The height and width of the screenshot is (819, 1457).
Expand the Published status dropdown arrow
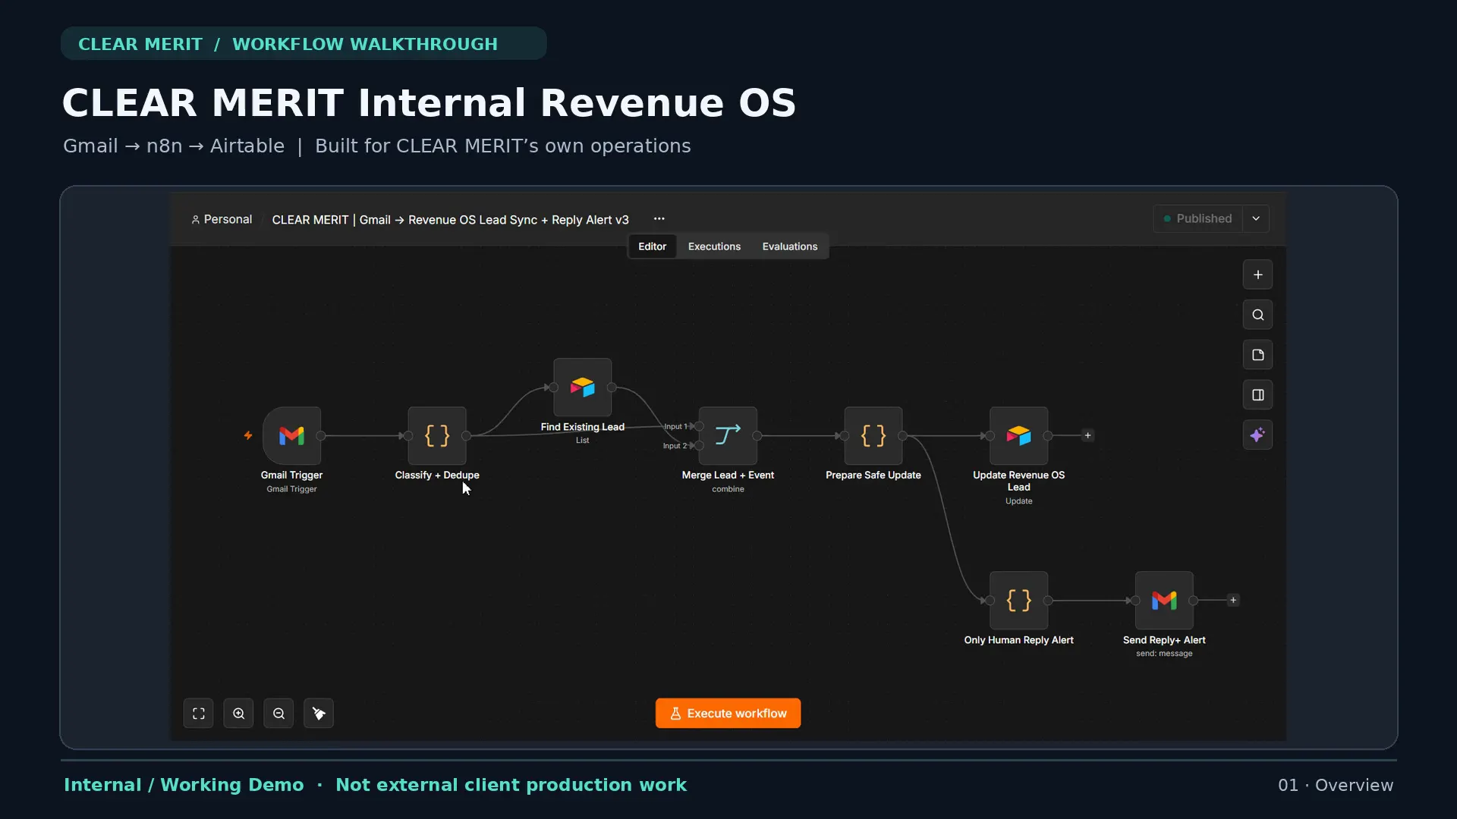[1256, 218]
